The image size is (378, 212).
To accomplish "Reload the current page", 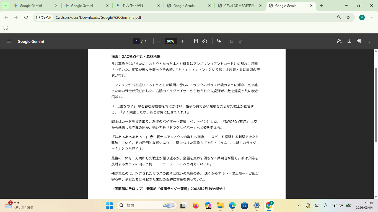I will 26,17.
